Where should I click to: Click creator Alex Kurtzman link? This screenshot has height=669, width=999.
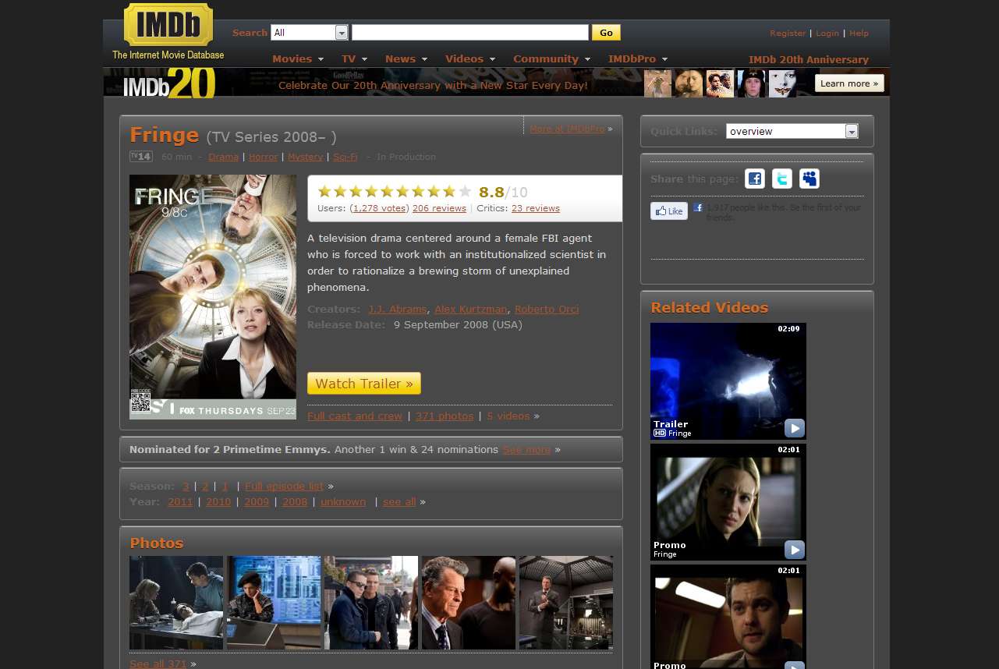[x=471, y=309]
